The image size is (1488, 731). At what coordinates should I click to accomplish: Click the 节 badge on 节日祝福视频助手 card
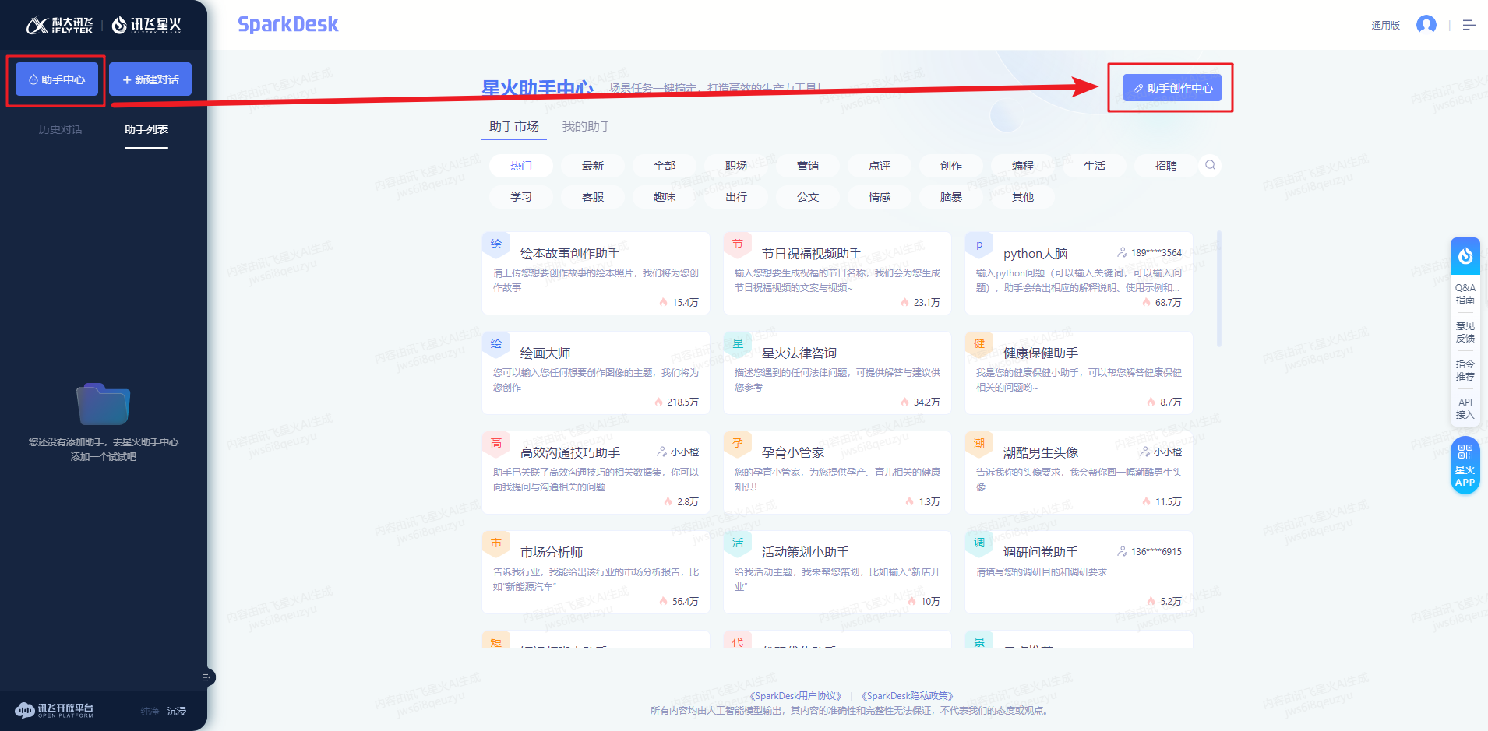(x=738, y=244)
